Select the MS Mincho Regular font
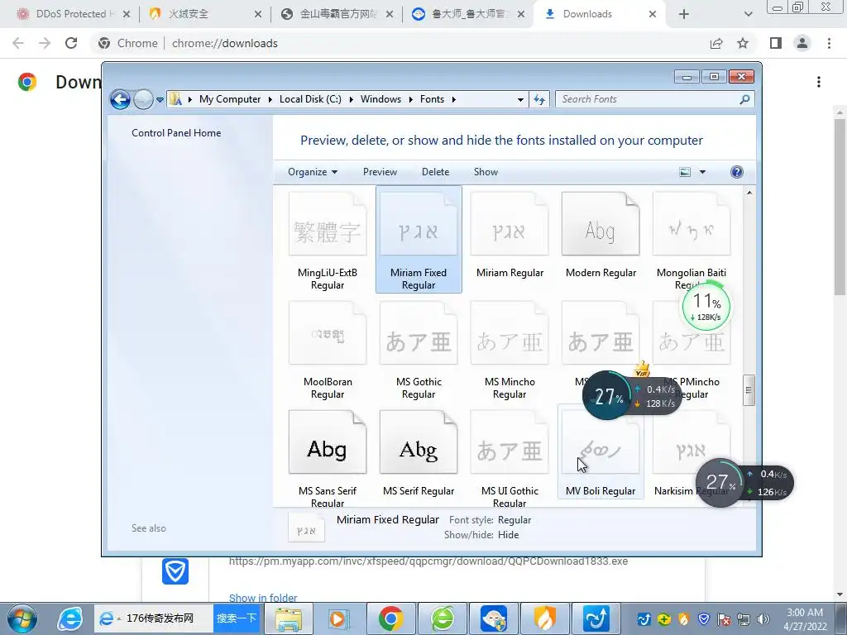This screenshot has width=847, height=635. click(x=510, y=350)
